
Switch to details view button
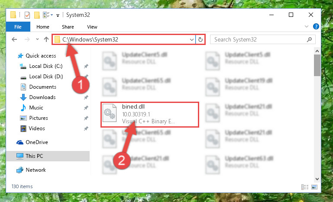[x=305, y=187]
